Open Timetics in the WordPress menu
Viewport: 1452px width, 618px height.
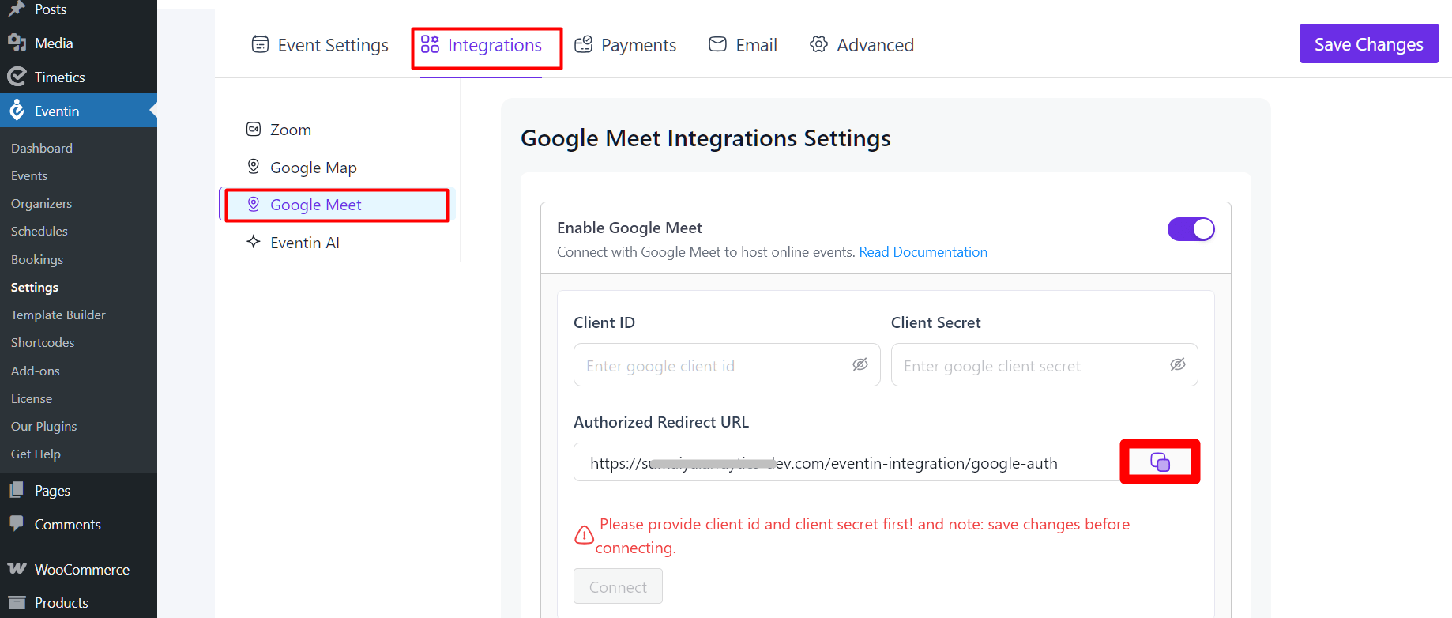point(78,77)
